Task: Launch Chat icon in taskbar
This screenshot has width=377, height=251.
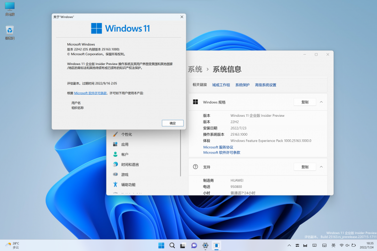Action: click(x=194, y=245)
